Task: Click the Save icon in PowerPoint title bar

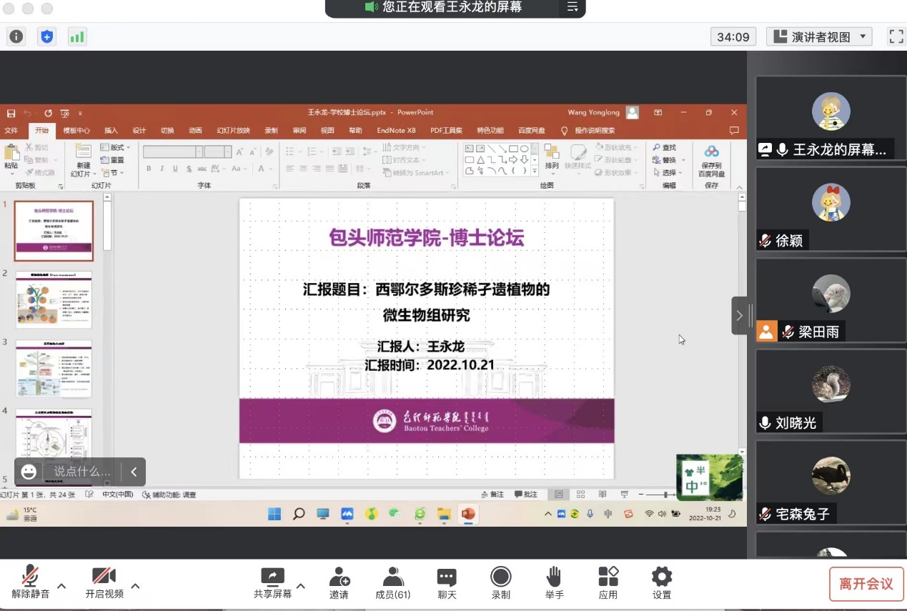Action: click(x=11, y=113)
